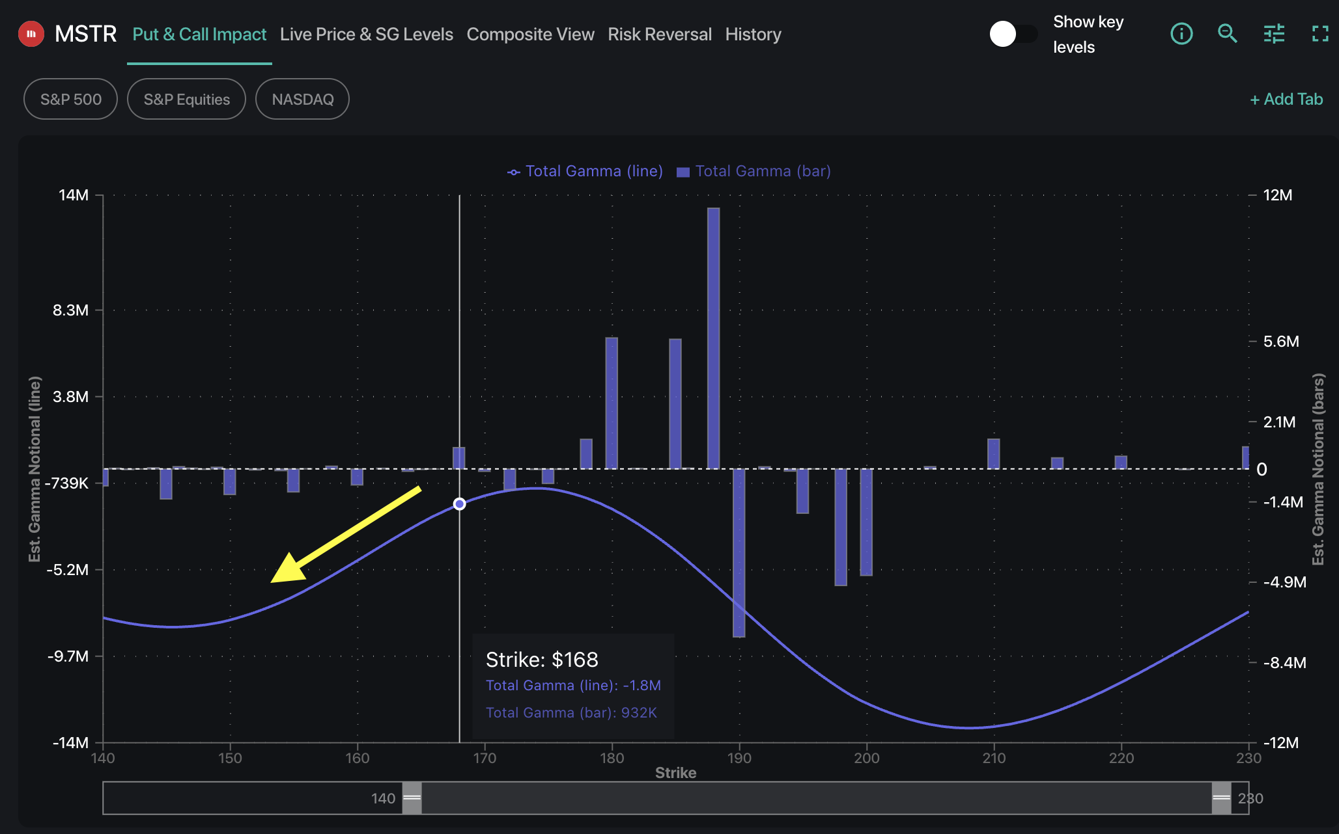Select the S&P Equities chip
Viewport: 1339px width, 834px height.
click(187, 99)
